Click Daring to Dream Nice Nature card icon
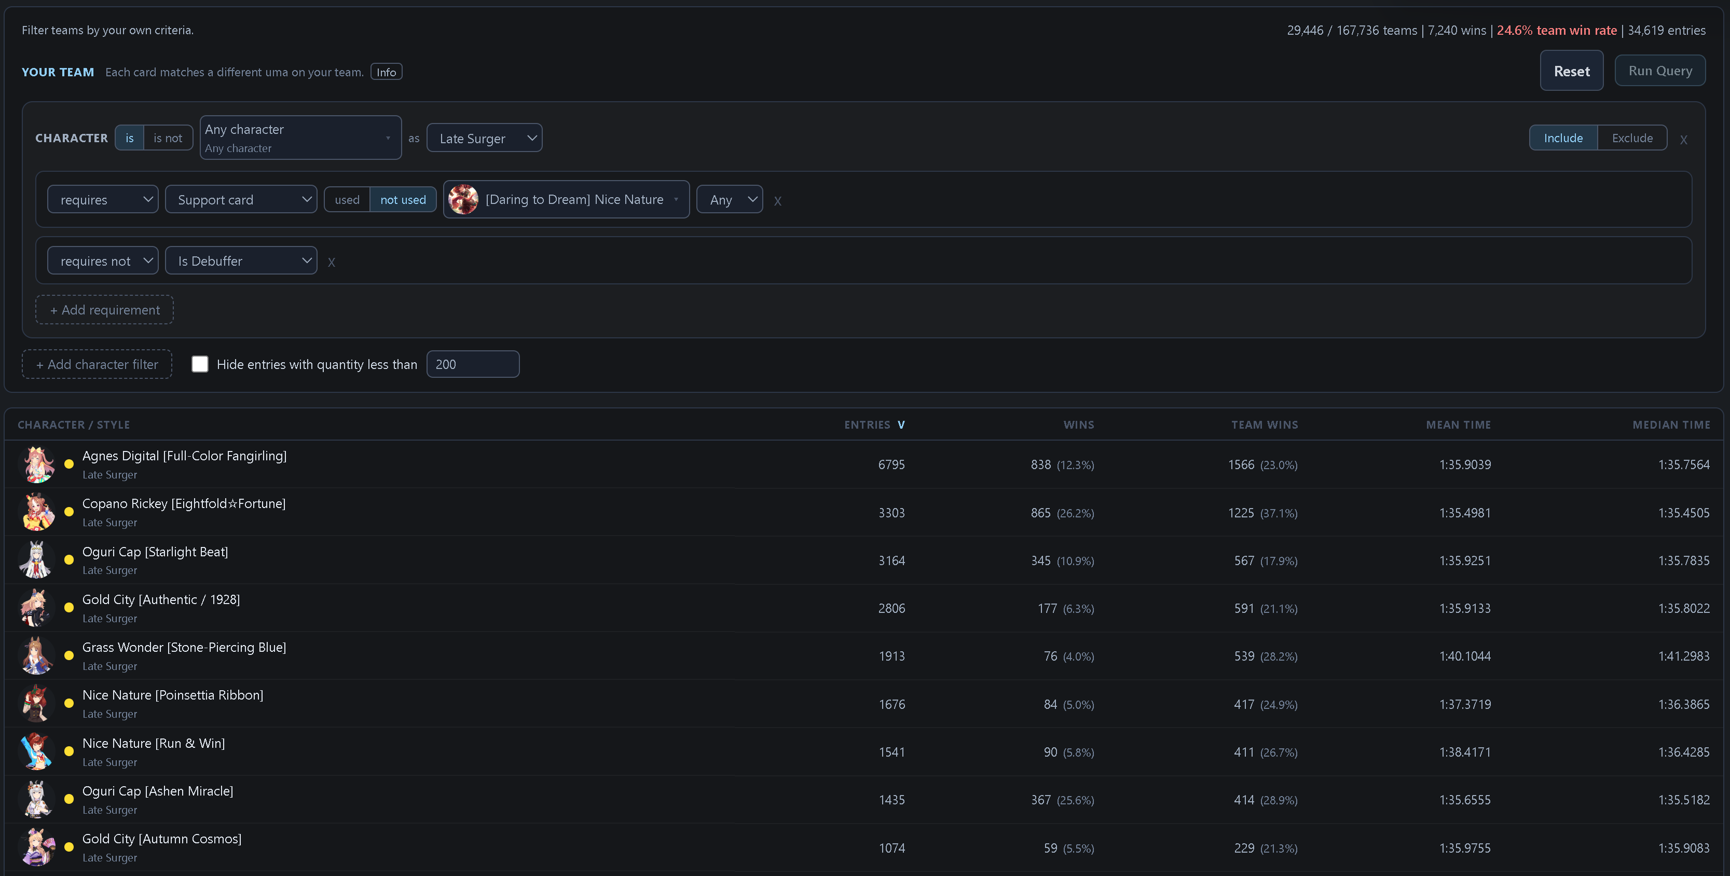 [463, 199]
